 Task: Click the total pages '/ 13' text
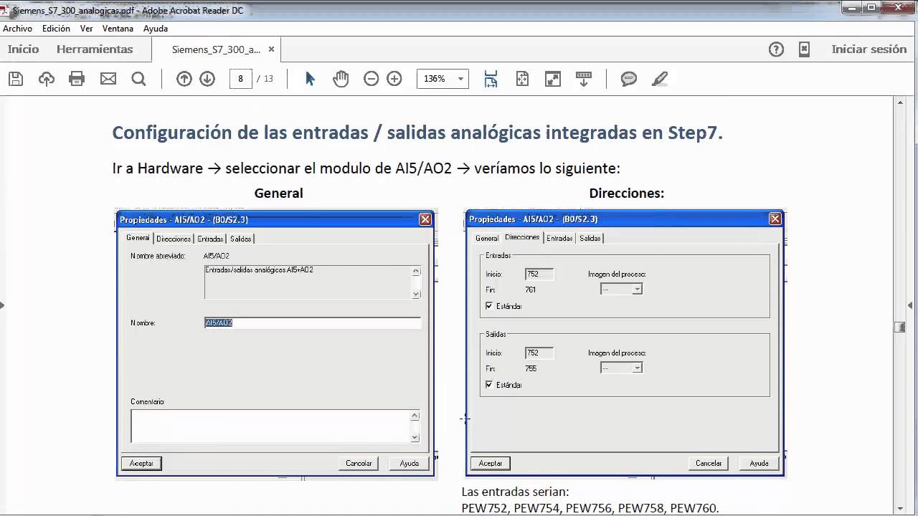pos(265,79)
